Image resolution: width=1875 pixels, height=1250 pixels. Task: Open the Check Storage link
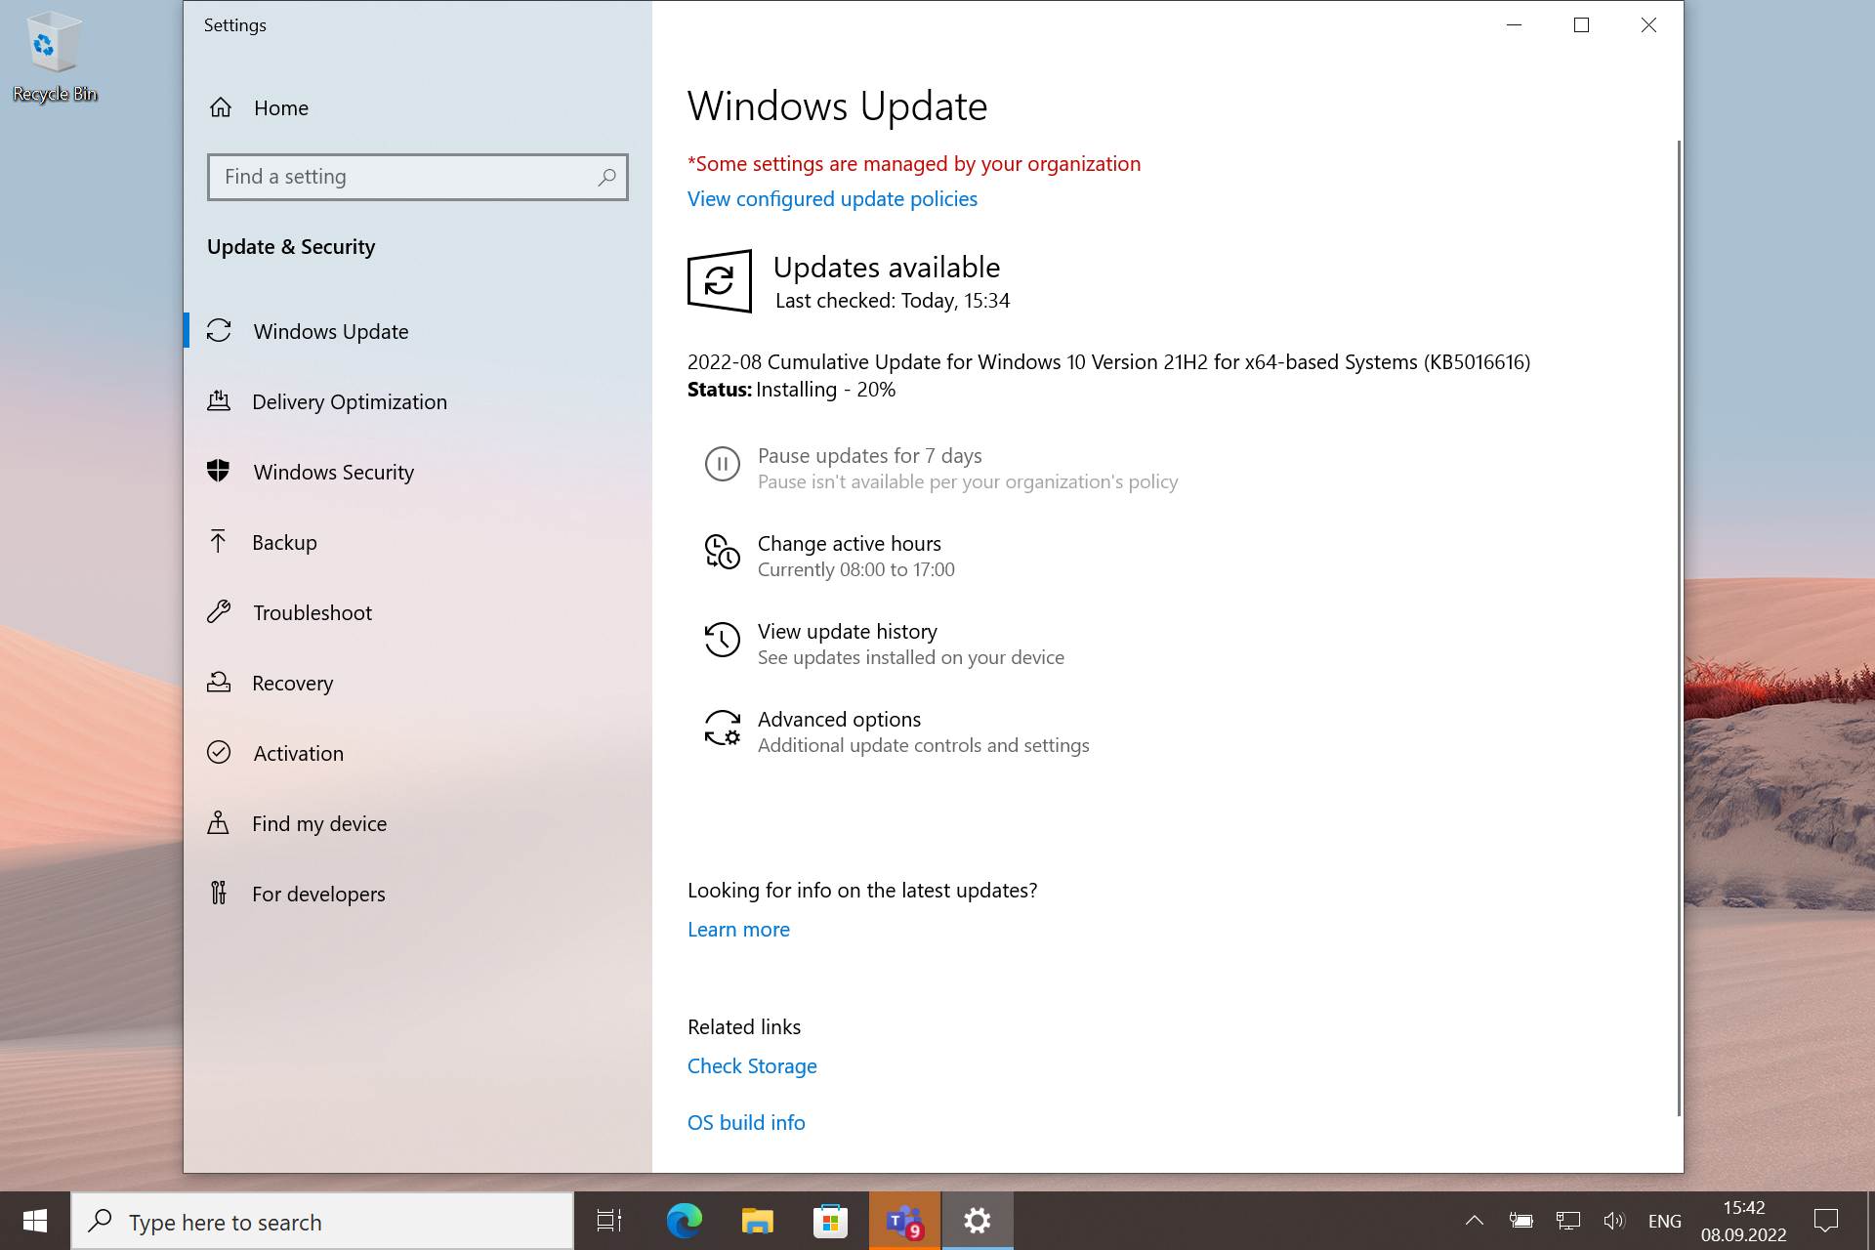tap(752, 1065)
